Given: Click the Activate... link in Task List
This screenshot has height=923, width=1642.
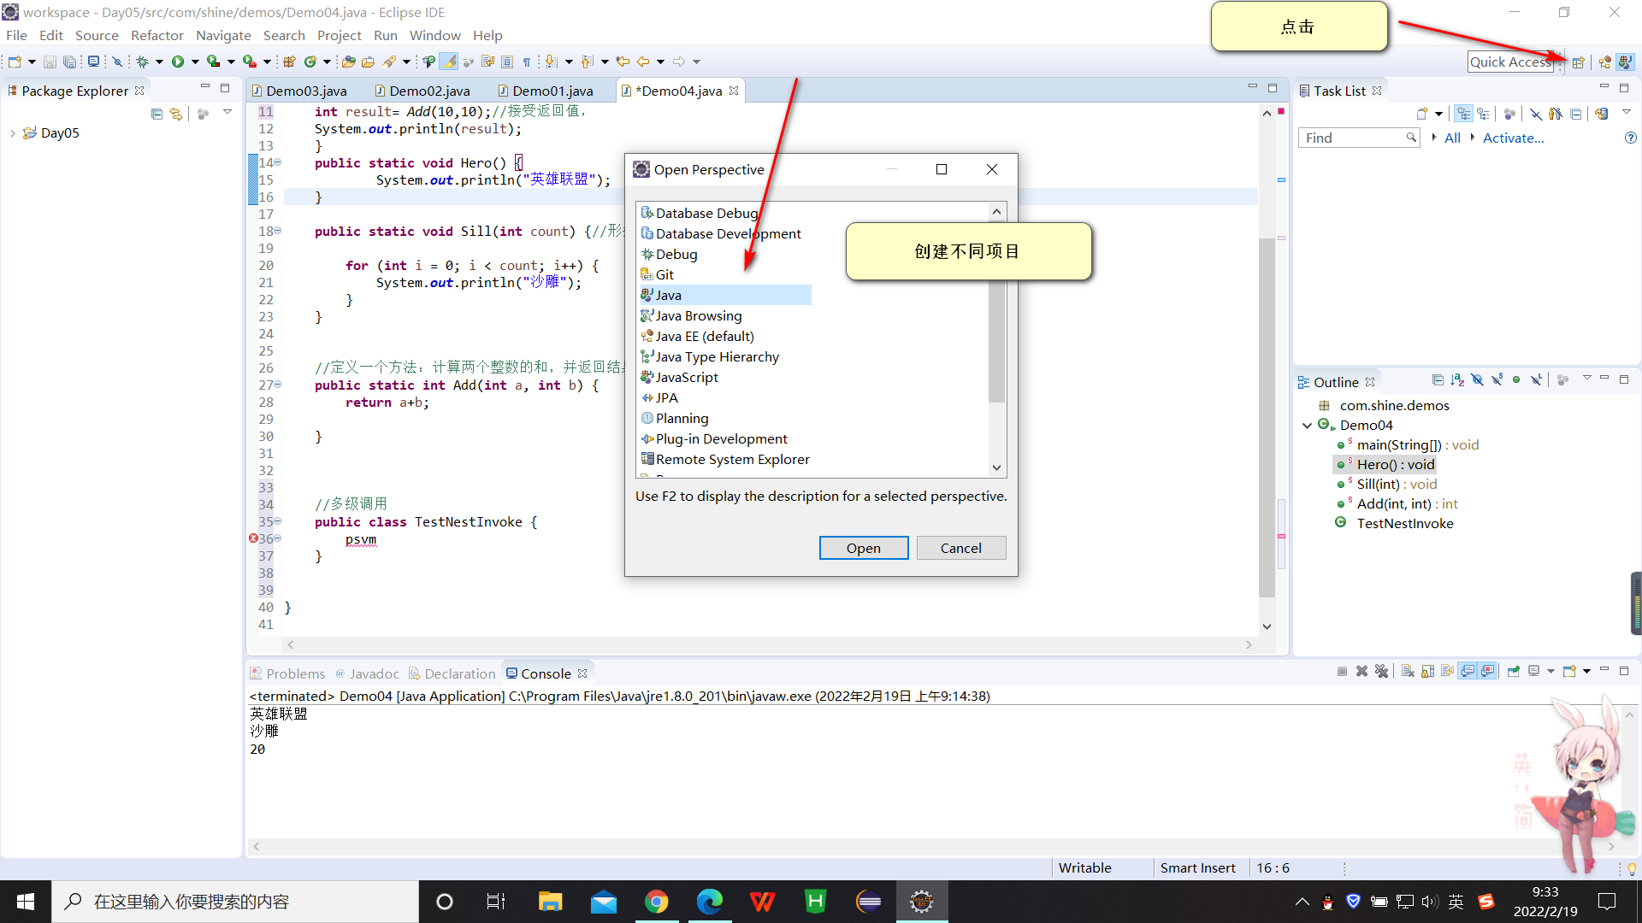Looking at the screenshot, I should pyautogui.click(x=1513, y=138).
